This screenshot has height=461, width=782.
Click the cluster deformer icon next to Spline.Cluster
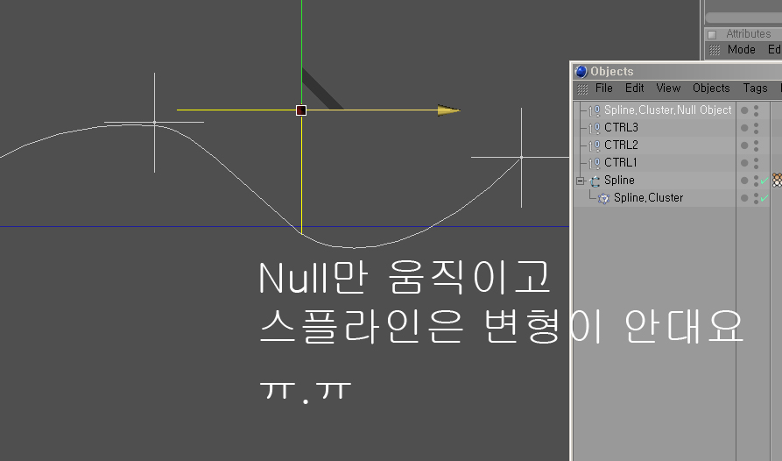tap(604, 199)
